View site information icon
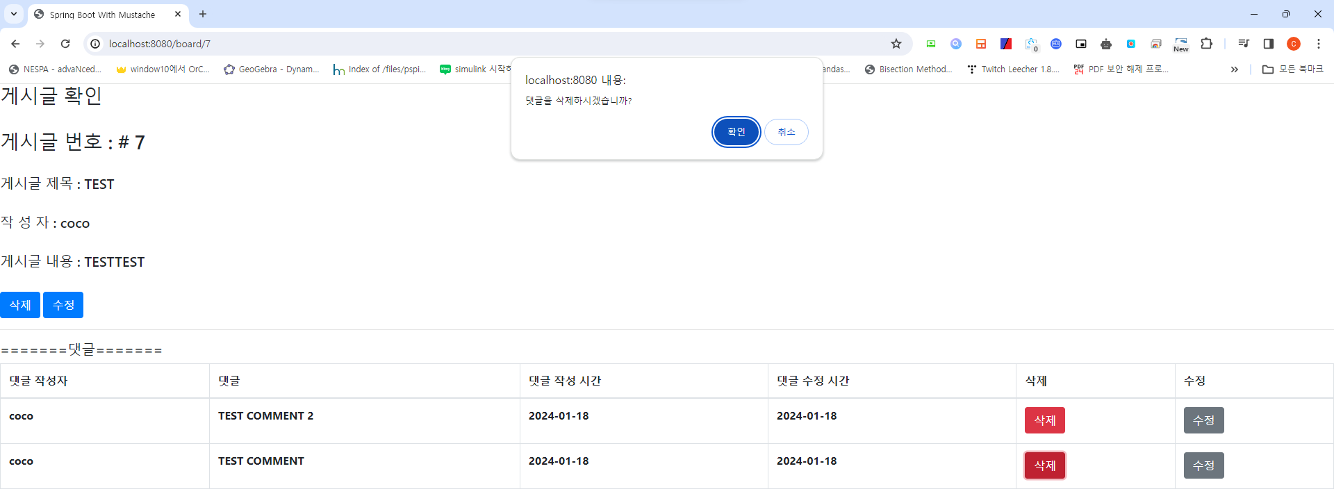The image size is (1334, 496). click(x=96, y=44)
